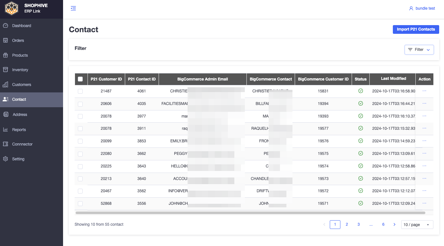Click status check icon for contact 3911

pyautogui.click(x=361, y=128)
